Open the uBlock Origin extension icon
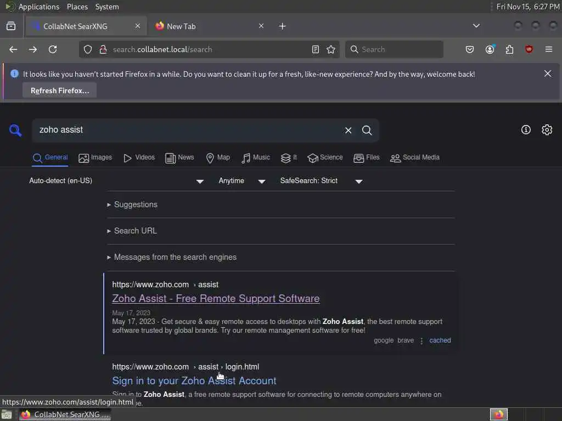This screenshot has width=562, height=421. [x=529, y=49]
